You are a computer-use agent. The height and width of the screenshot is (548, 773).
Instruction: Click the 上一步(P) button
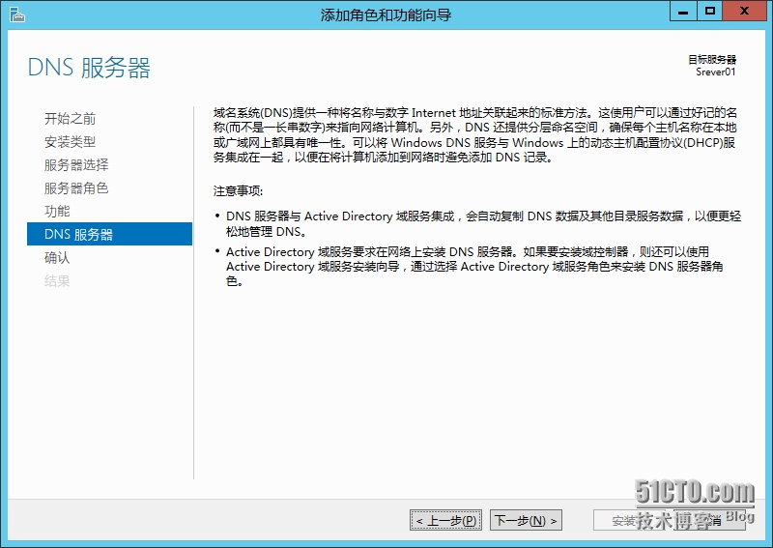(445, 520)
